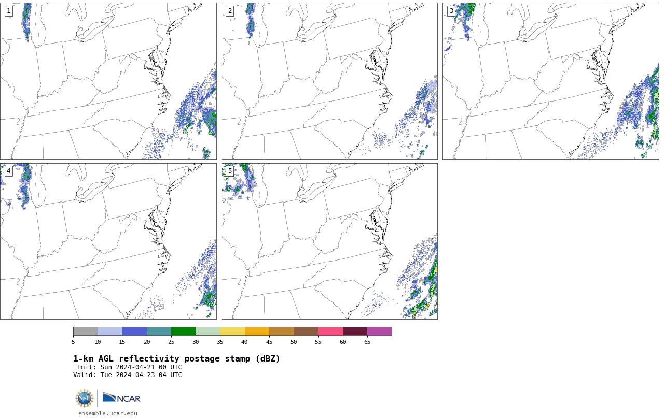This screenshot has width=664, height=419.
Task: Select the blue 15-20 dBZ swatch
Action: [x=134, y=331]
